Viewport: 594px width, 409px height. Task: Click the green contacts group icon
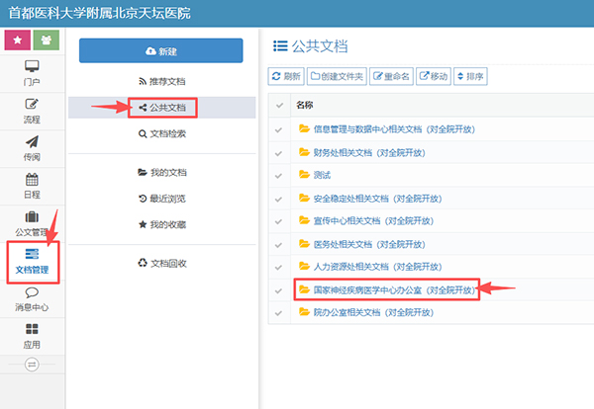(x=46, y=41)
